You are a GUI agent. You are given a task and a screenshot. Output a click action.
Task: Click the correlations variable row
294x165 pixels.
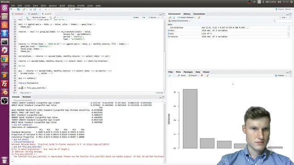pos(229,27)
